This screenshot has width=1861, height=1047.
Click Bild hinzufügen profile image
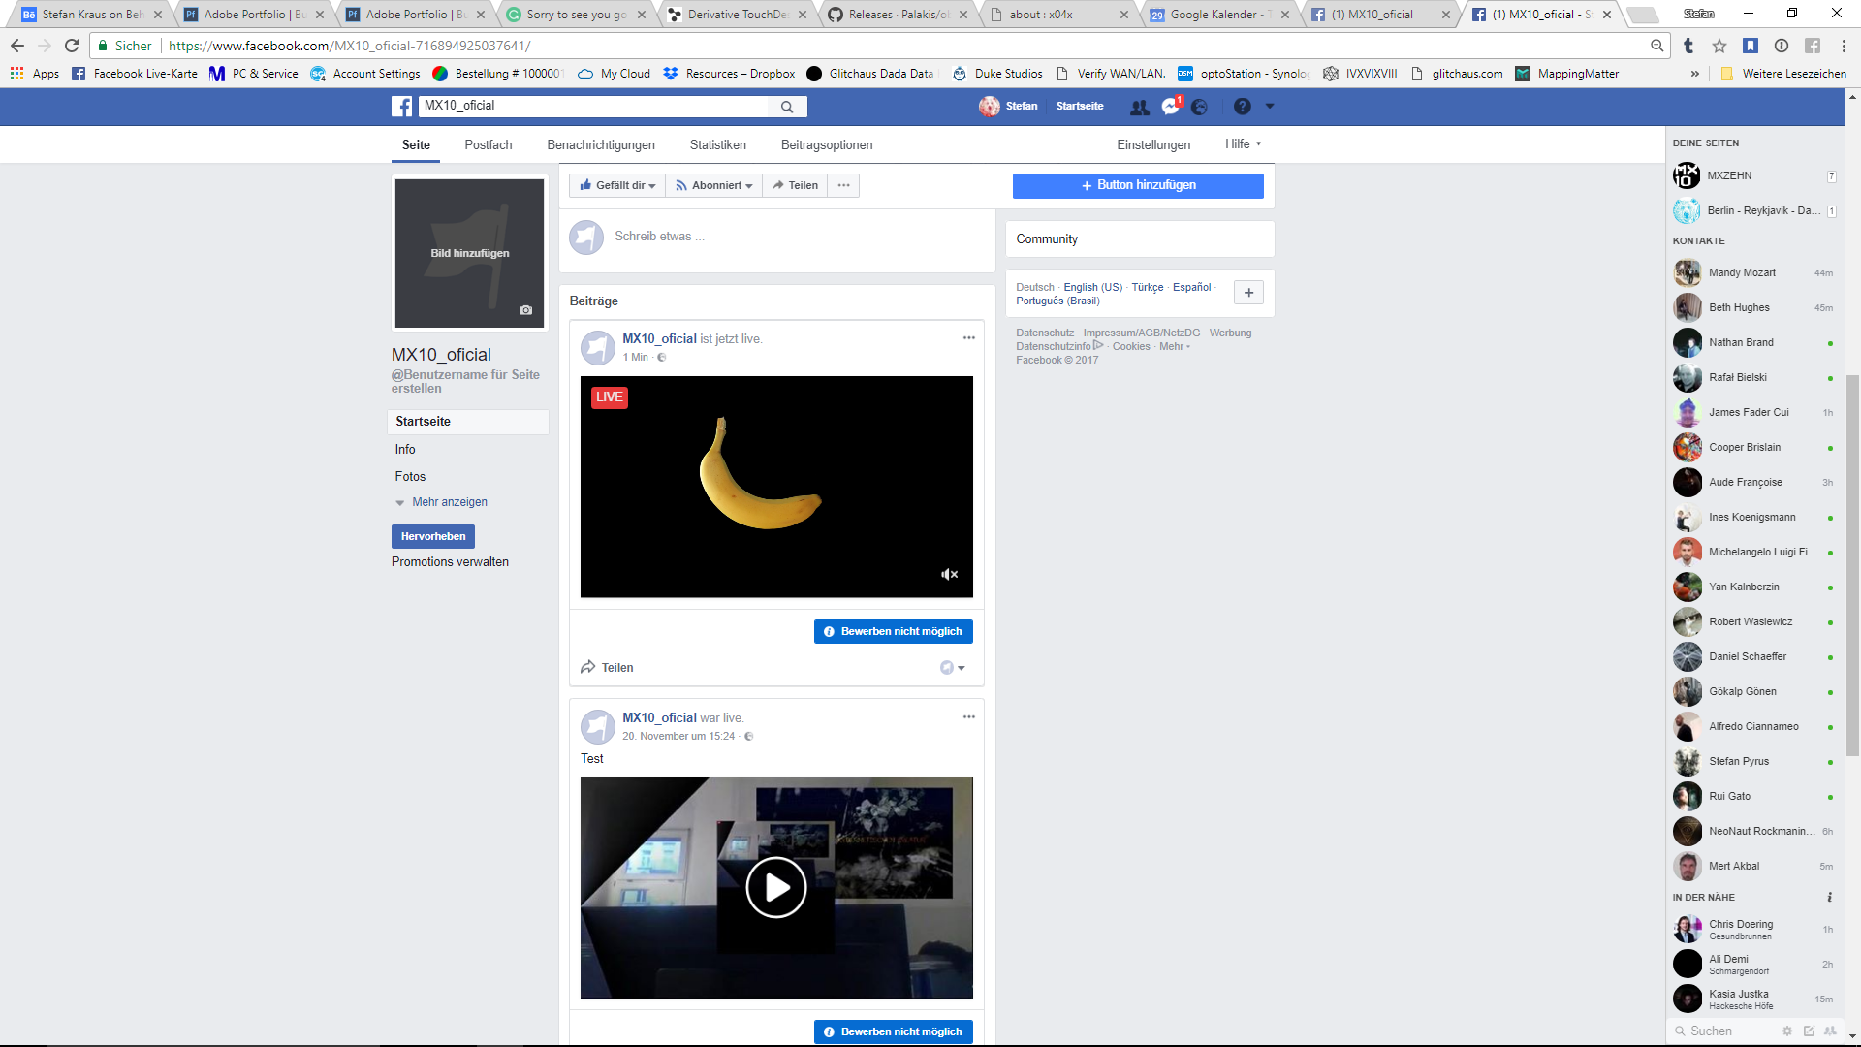[469, 253]
